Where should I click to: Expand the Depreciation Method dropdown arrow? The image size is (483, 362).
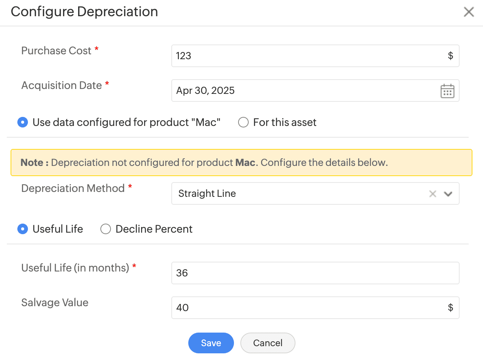pyautogui.click(x=448, y=194)
